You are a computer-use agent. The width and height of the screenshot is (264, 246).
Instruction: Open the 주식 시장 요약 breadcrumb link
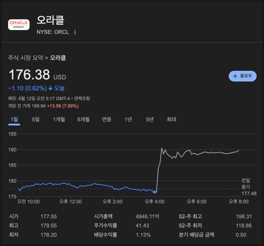click(26, 58)
